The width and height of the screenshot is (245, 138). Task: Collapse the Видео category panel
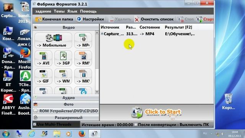click(x=66, y=27)
